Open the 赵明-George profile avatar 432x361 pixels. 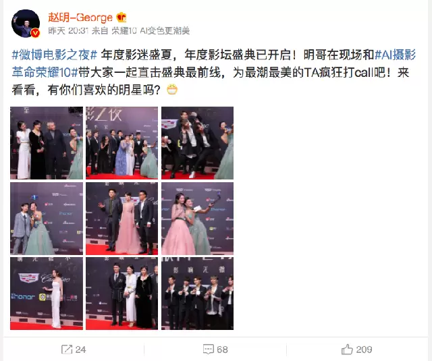[x=26, y=24]
